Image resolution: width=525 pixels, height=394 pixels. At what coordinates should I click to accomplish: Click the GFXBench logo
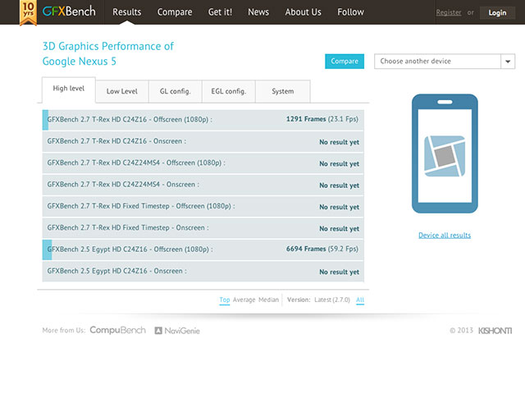coord(69,11)
